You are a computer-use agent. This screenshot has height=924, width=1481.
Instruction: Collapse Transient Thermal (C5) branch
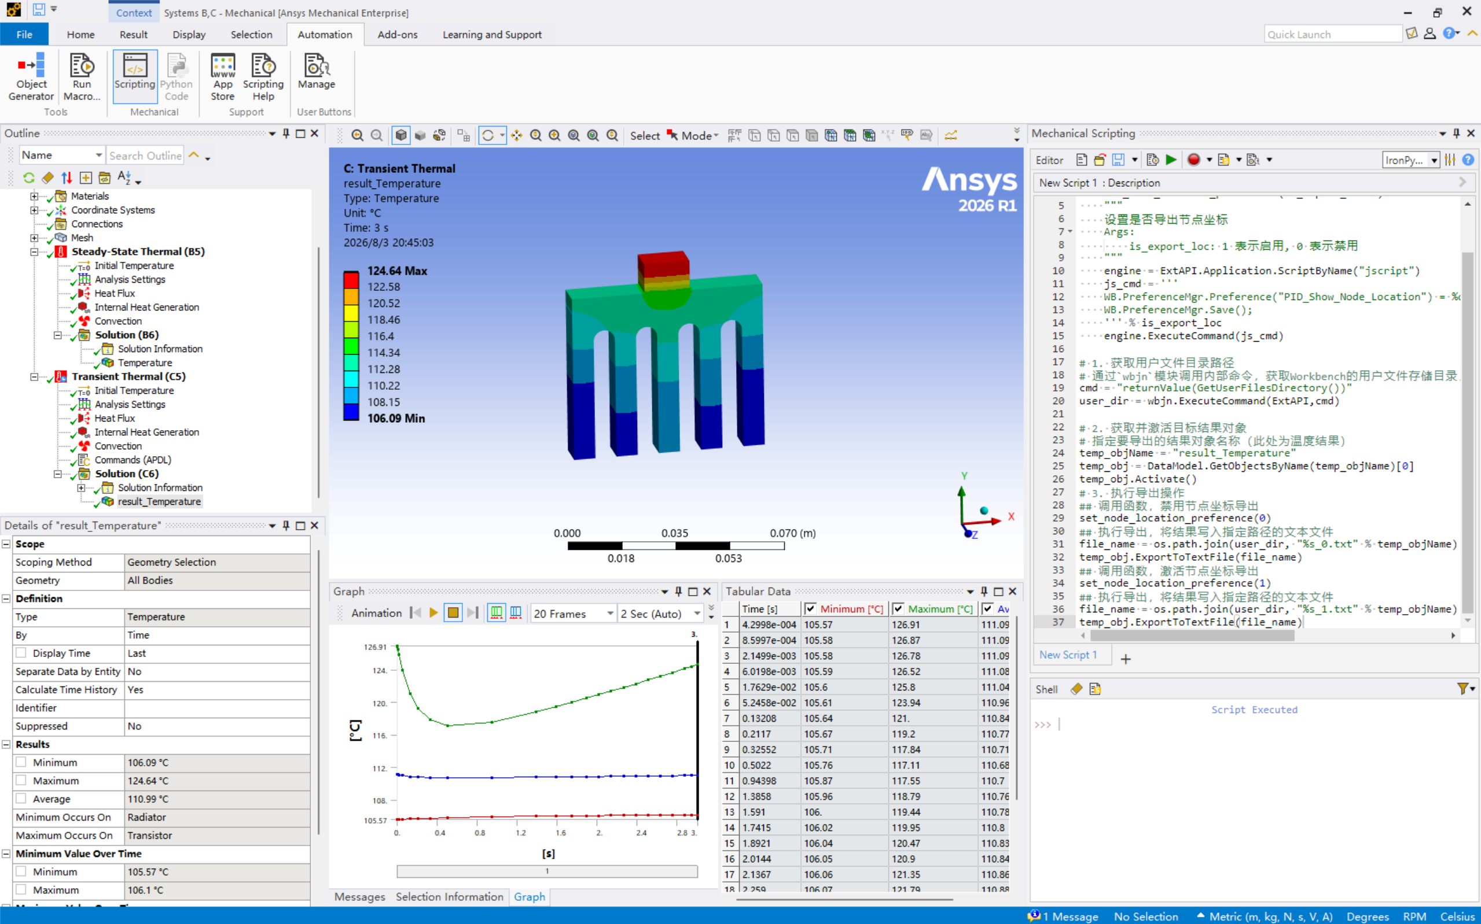click(x=34, y=376)
